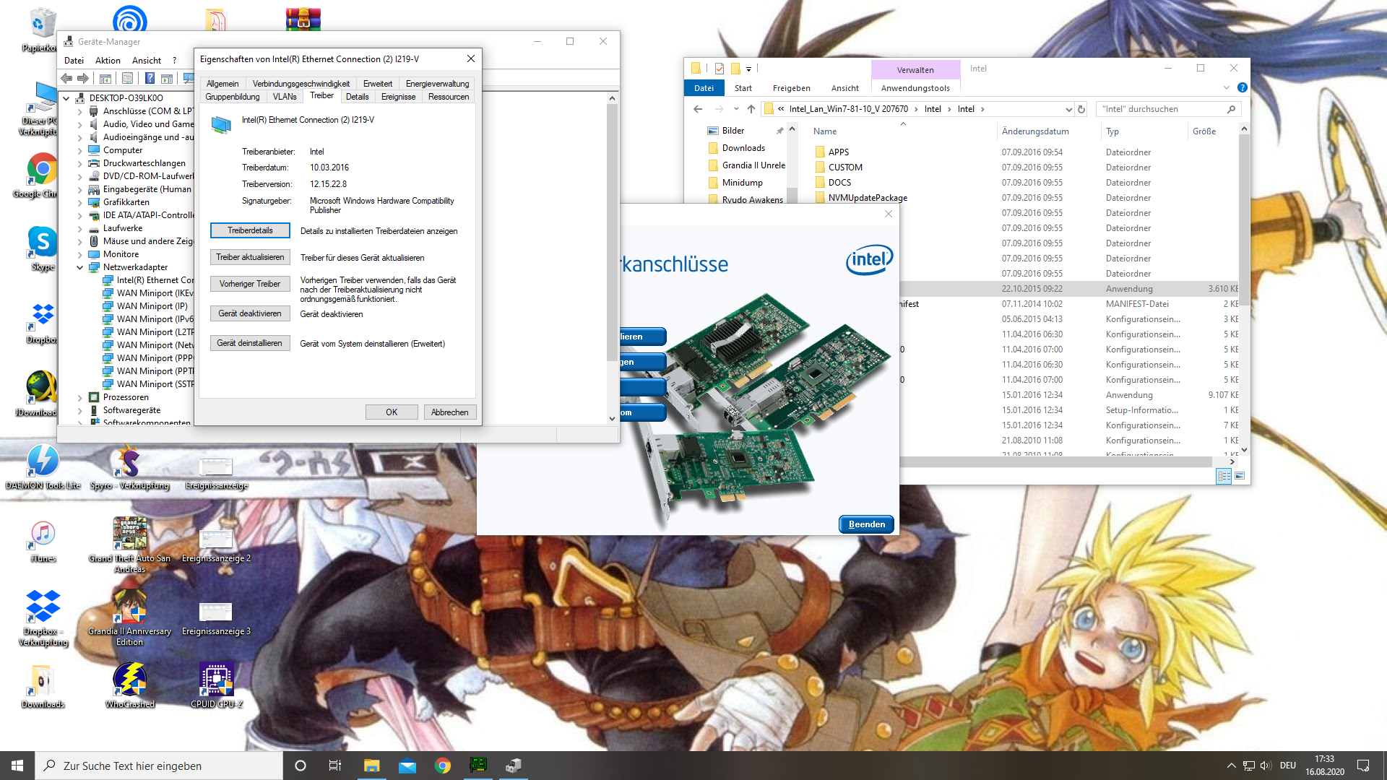Image resolution: width=1387 pixels, height=780 pixels.
Task: Go up one folder in Explorer
Action: click(x=751, y=109)
